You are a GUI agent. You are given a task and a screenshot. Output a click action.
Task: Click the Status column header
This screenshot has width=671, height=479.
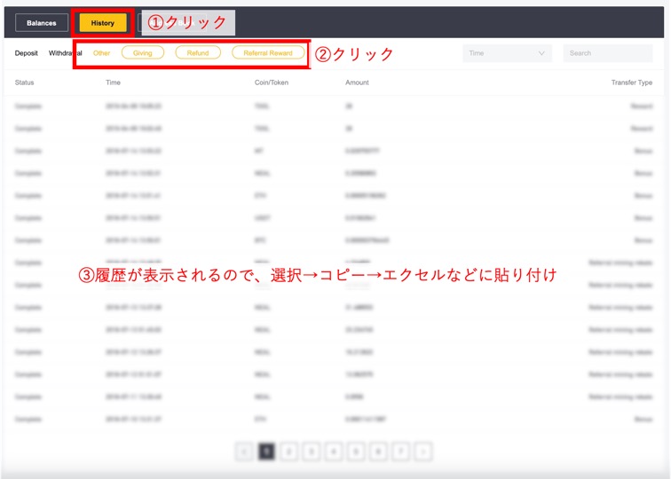[x=24, y=82]
